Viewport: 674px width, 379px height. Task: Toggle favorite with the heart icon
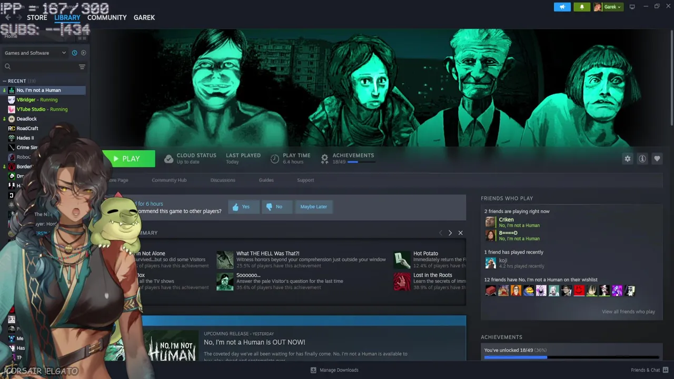657,158
